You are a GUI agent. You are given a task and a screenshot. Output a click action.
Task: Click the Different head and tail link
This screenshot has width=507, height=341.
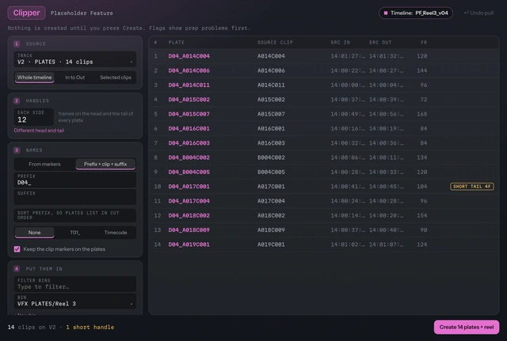pyautogui.click(x=39, y=131)
